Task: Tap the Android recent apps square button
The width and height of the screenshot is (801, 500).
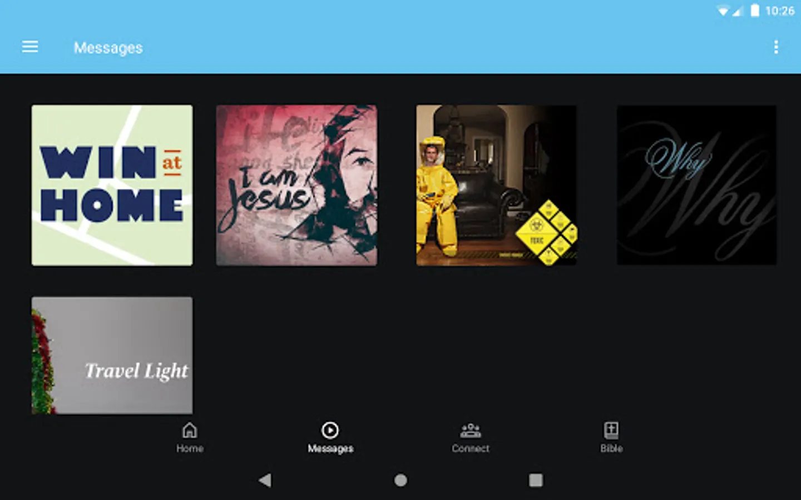Action: tap(536, 480)
